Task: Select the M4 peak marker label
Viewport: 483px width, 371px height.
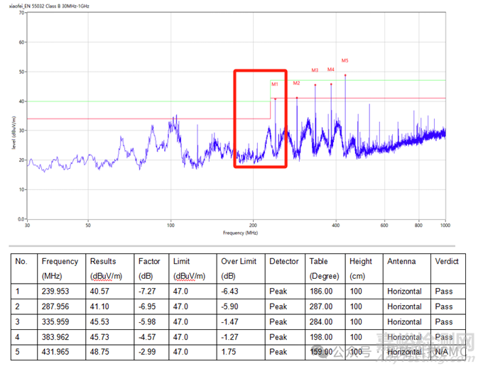Action: pos(330,70)
